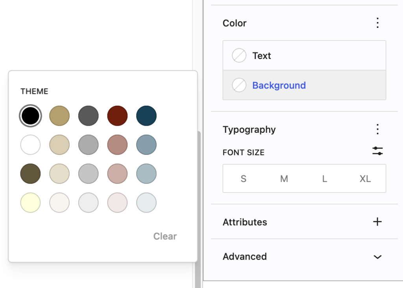Image resolution: width=403 pixels, height=288 pixels.
Task: Click the FONT SIZE label
Action: [x=243, y=152]
